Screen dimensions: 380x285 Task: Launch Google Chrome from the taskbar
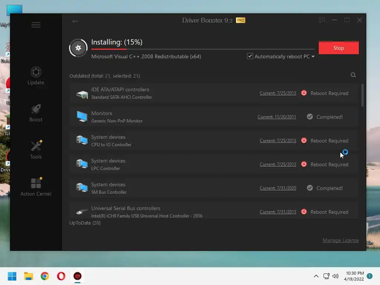(45, 276)
